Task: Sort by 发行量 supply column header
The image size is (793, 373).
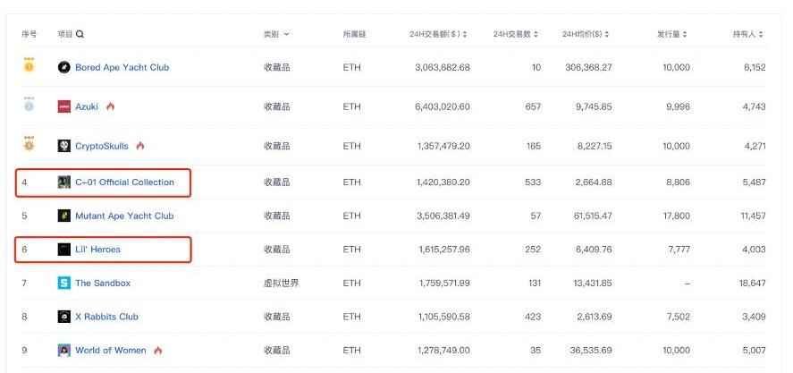Action: point(672,34)
